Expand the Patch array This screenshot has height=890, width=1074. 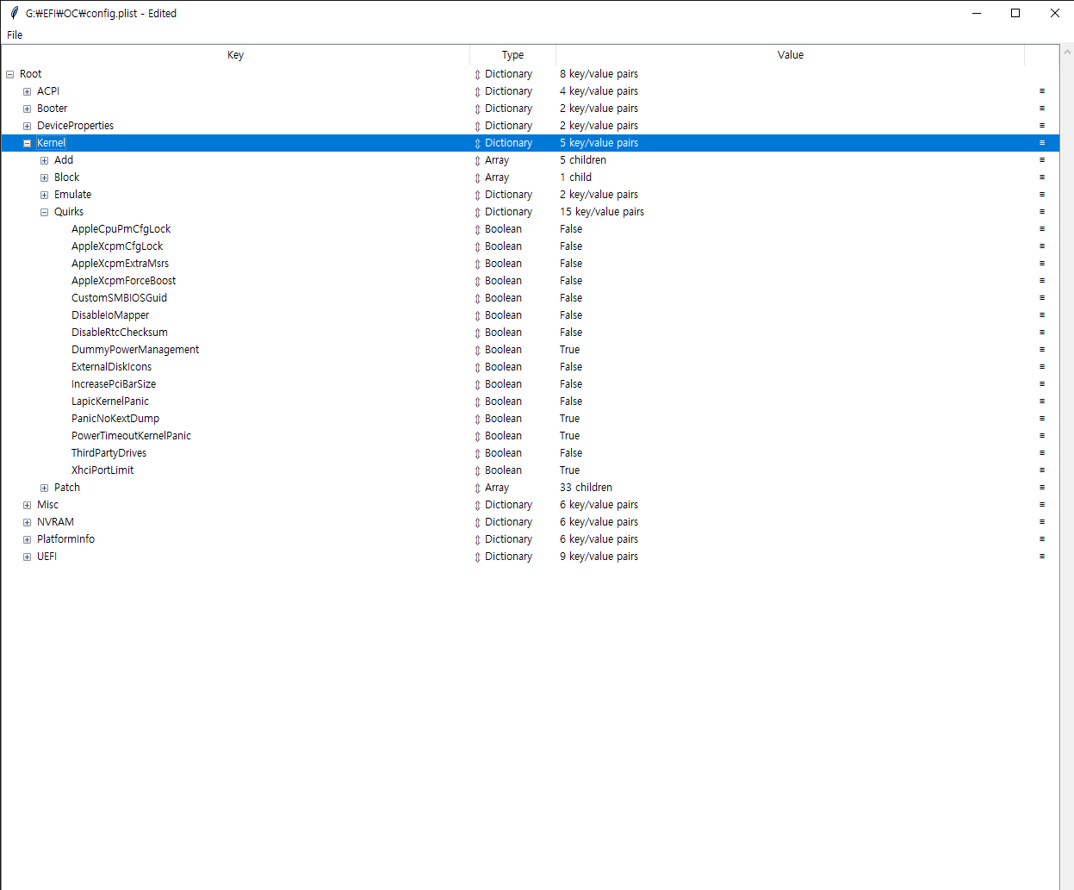(x=44, y=488)
